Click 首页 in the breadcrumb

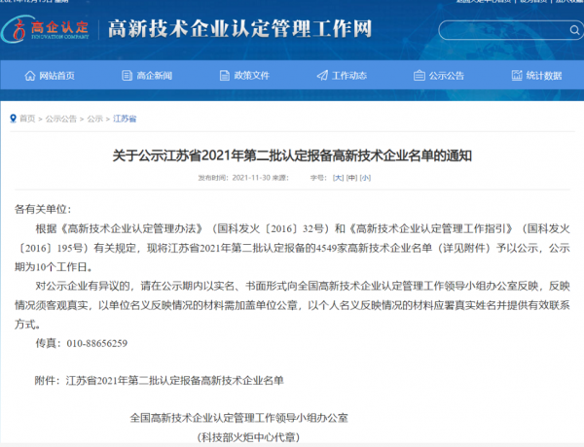point(27,119)
